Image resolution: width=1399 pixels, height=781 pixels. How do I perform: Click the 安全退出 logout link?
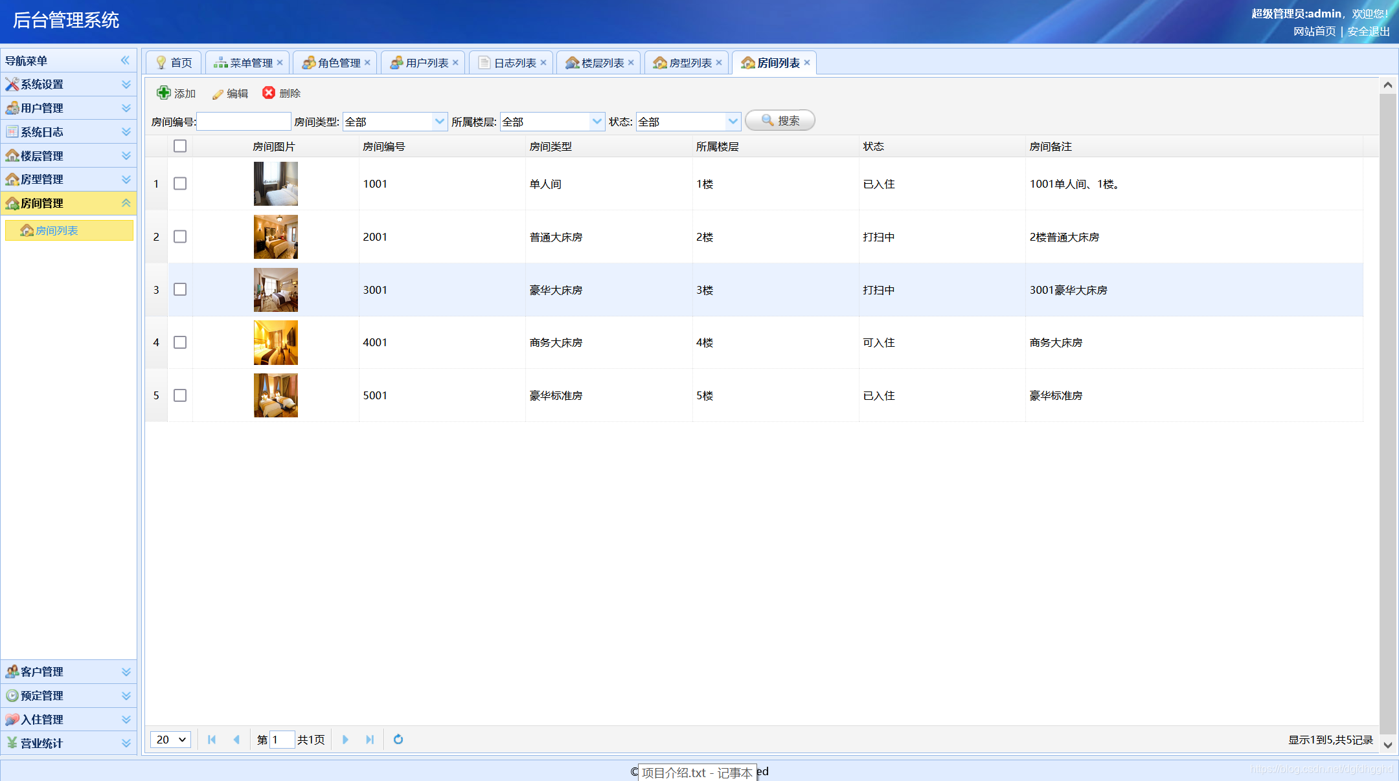click(x=1369, y=31)
